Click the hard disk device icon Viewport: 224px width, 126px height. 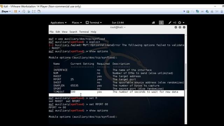(x=188, y=12)
